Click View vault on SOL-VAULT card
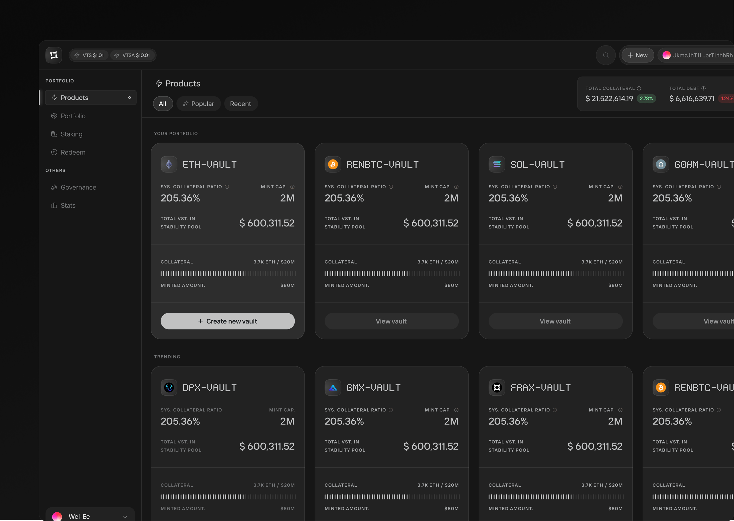 (x=555, y=321)
